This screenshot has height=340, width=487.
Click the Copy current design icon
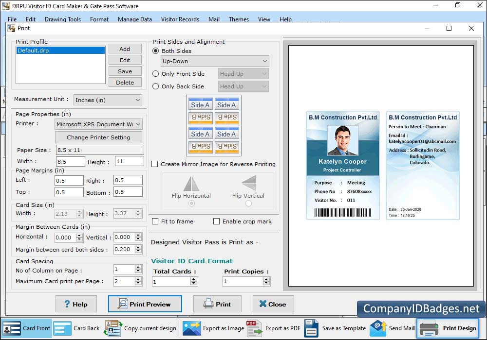(113, 328)
